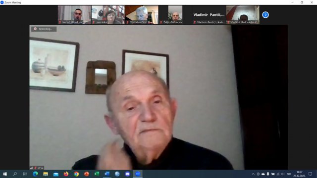Click the Recording indicator
Image resolution: width=317 pixels, height=178 pixels.
[x=44, y=29]
